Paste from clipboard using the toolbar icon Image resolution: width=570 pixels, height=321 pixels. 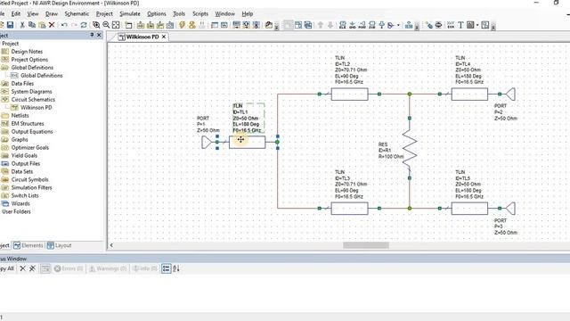point(42,25)
